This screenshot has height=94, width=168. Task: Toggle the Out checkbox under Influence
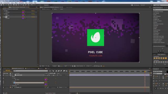163,64
